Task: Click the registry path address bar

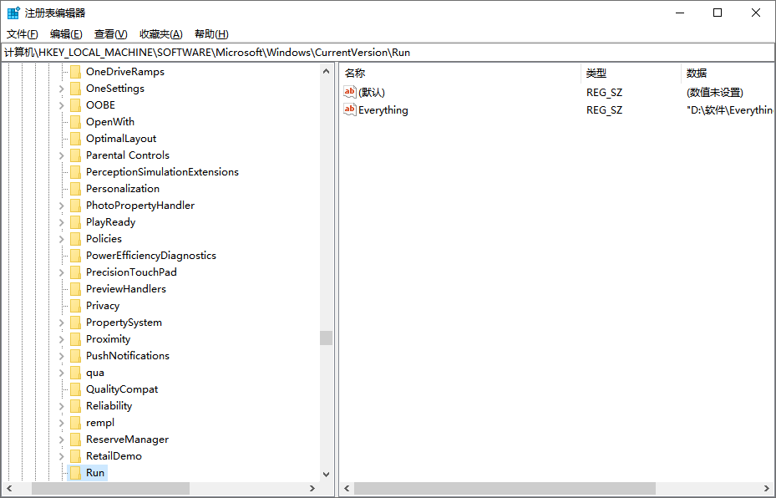Action: click(x=388, y=53)
